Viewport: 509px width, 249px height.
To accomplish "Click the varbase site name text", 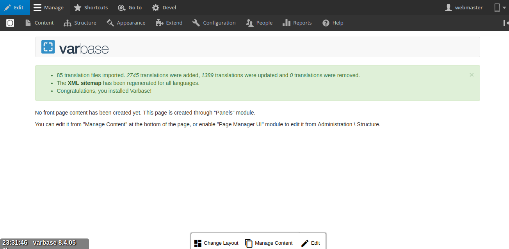I will tap(84, 48).
